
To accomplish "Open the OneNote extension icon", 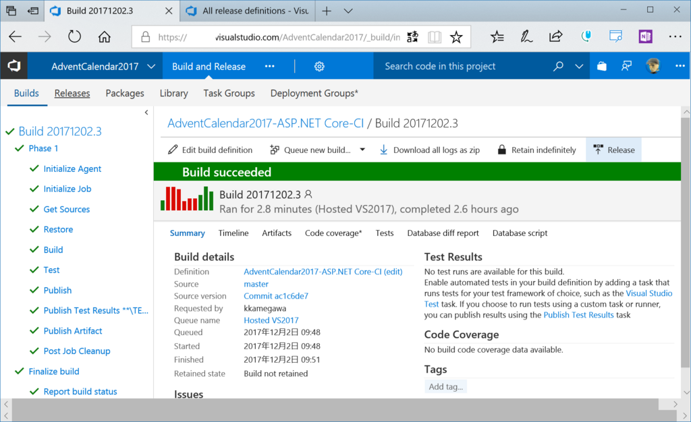I will click(646, 36).
